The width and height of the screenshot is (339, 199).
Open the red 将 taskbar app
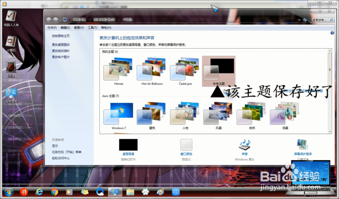(24, 192)
